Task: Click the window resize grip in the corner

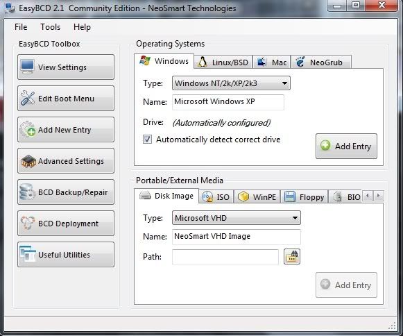Action: click(x=392, y=326)
